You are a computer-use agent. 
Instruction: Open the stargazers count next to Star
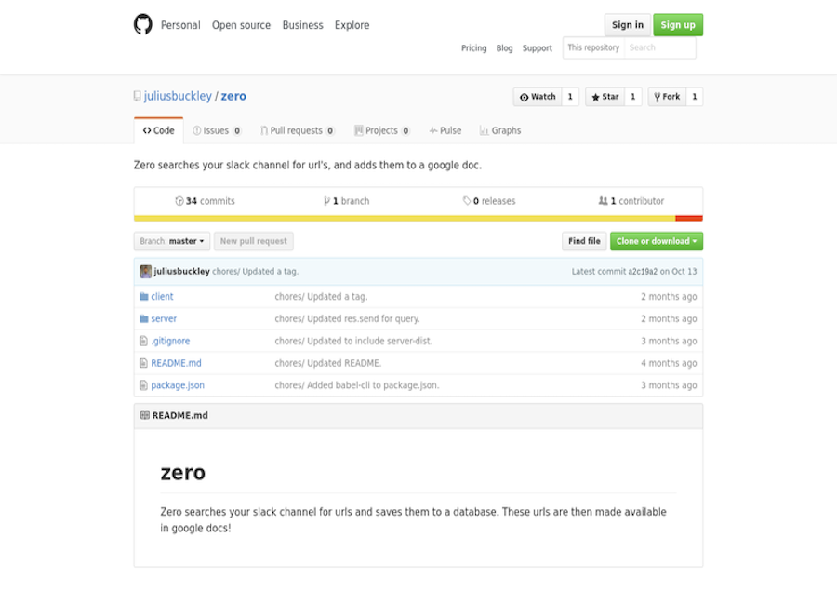coord(633,97)
